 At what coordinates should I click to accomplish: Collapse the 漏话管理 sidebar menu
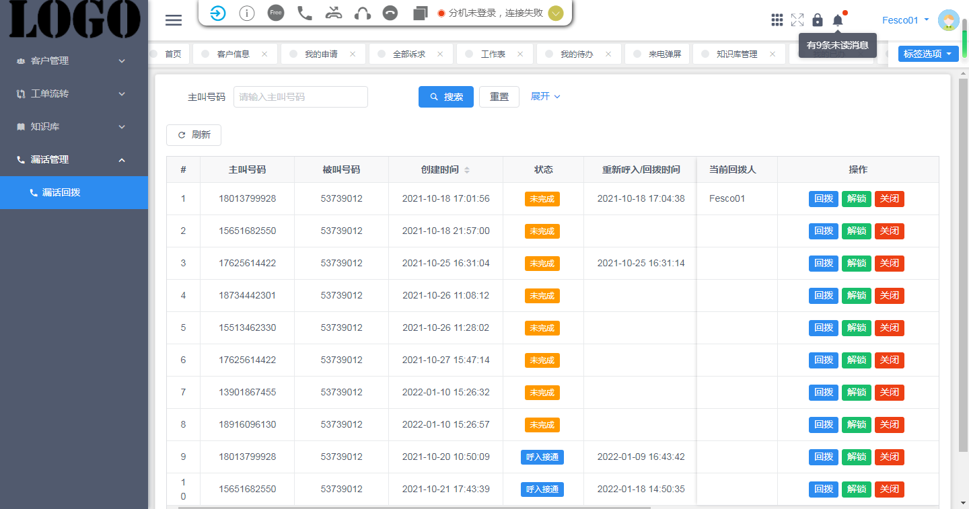(x=74, y=159)
